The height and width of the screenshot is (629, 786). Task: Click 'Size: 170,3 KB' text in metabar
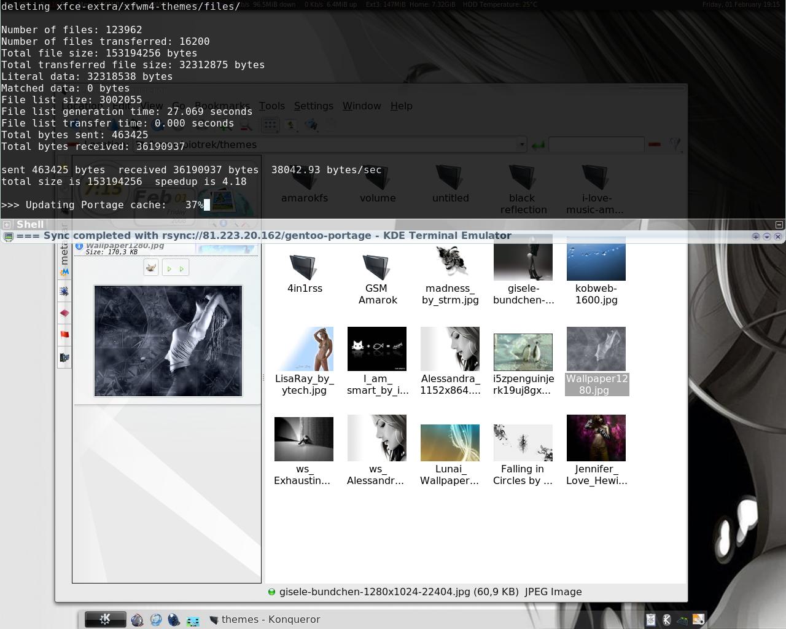tap(112, 252)
